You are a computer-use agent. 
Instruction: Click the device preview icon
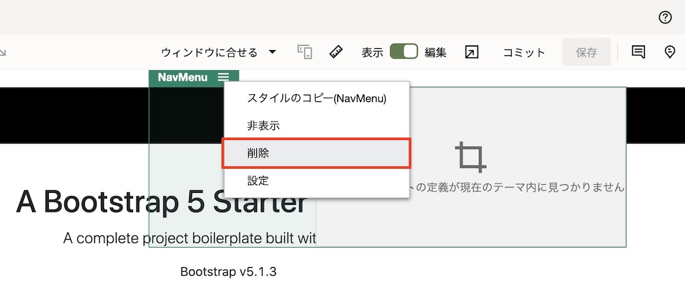tap(305, 52)
